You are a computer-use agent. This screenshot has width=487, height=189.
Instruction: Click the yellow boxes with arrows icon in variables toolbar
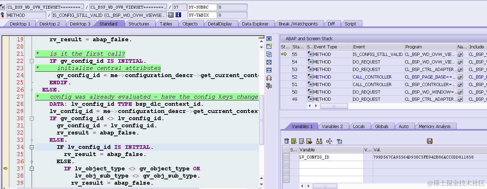[x=319, y=141]
